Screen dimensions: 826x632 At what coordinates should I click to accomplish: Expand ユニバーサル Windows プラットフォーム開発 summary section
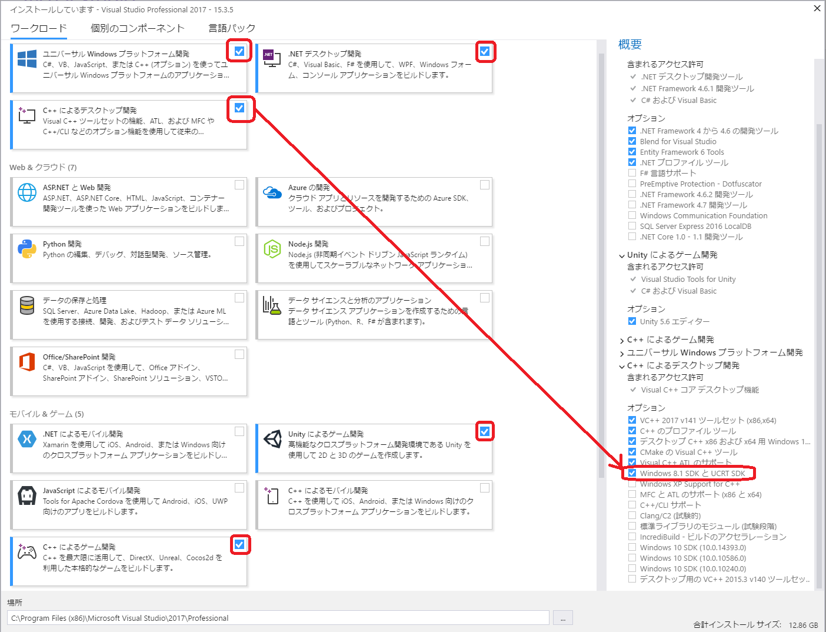point(622,353)
